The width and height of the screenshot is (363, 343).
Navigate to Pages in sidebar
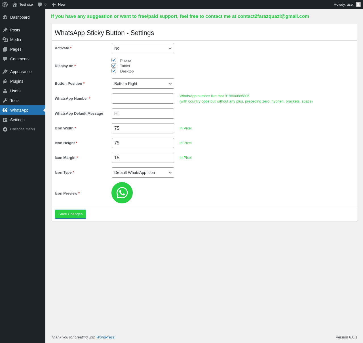coord(23,49)
